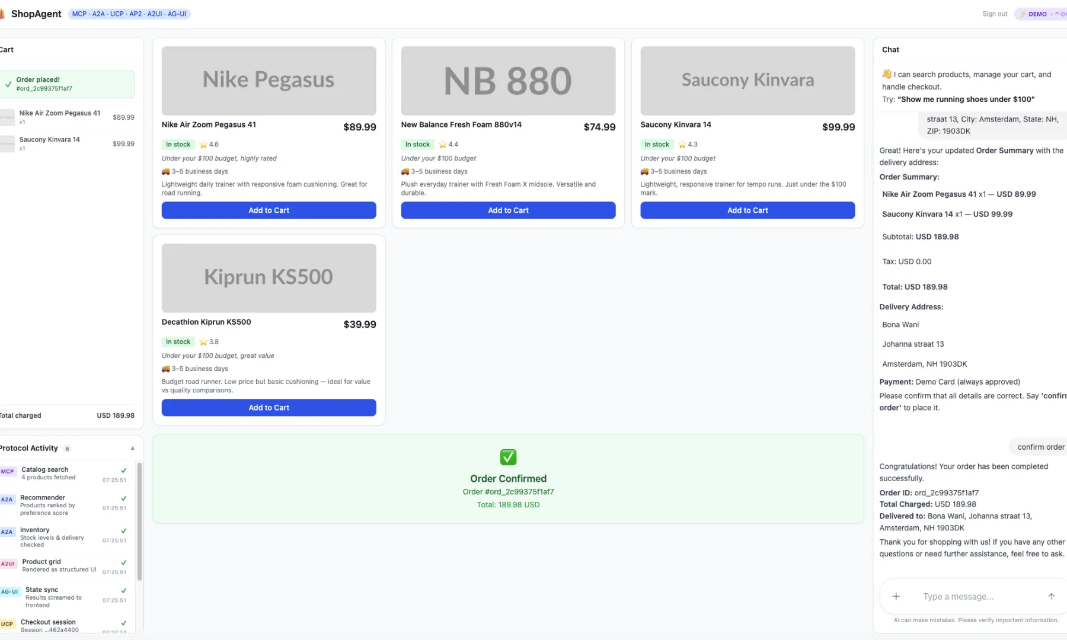Click the suggested prompt about running shoes
Screen dimensions: 1067x640
pos(966,99)
